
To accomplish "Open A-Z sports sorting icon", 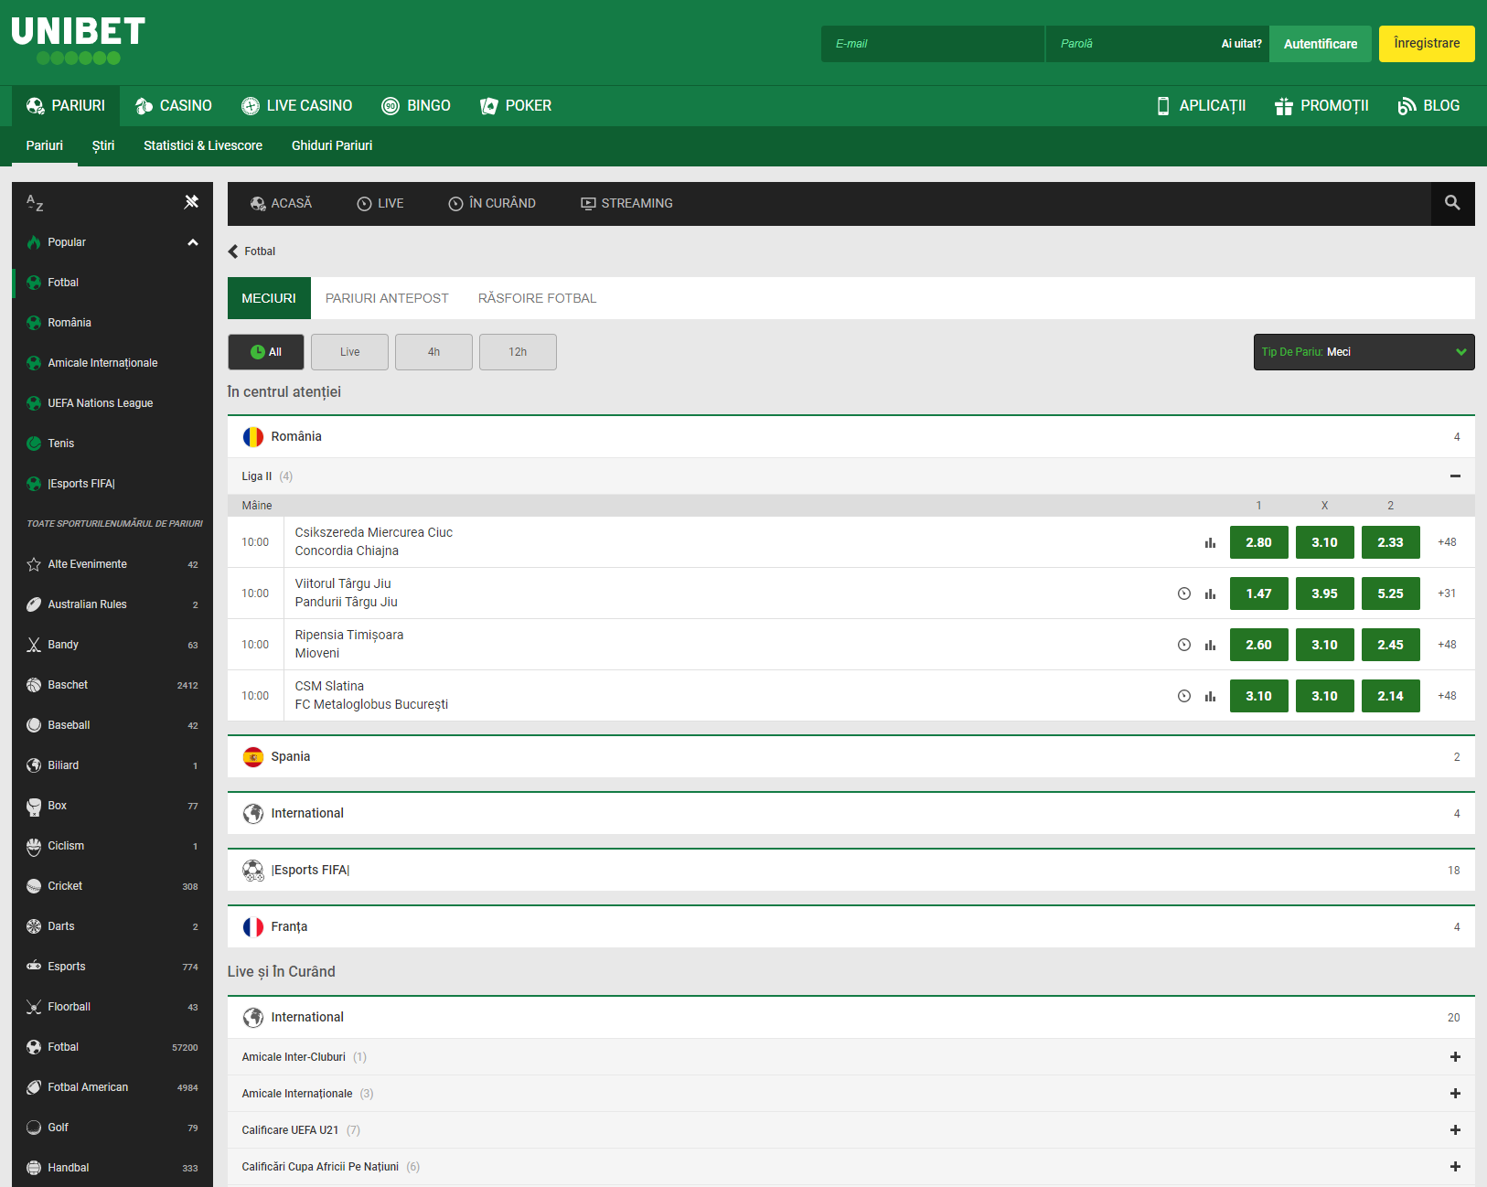I will [35, 203].
